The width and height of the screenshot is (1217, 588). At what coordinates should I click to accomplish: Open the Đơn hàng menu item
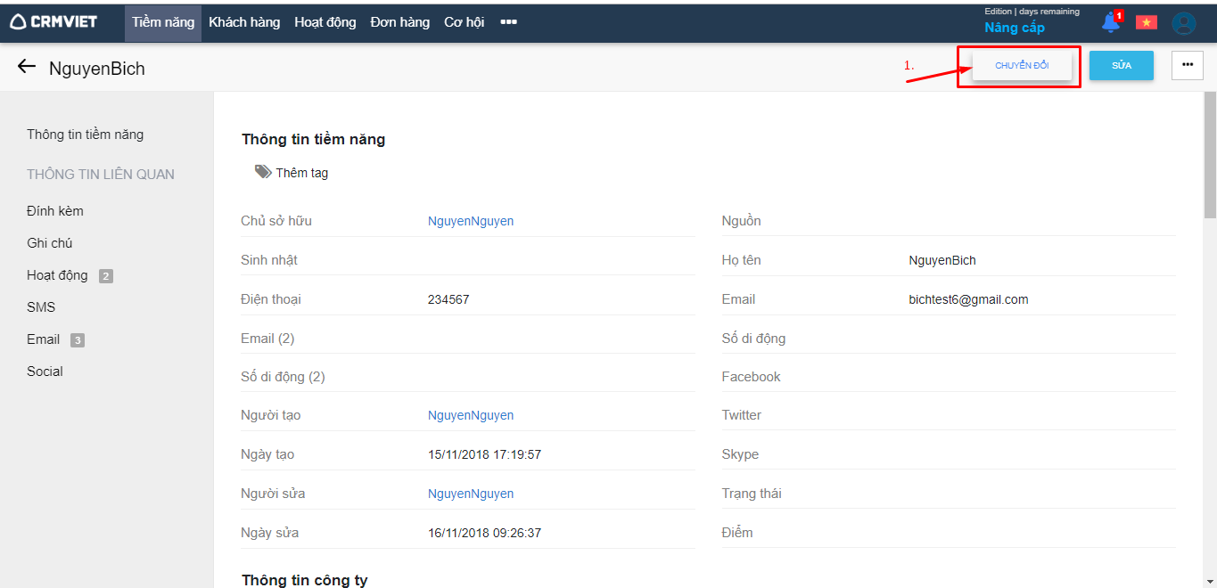pos(400,22)
